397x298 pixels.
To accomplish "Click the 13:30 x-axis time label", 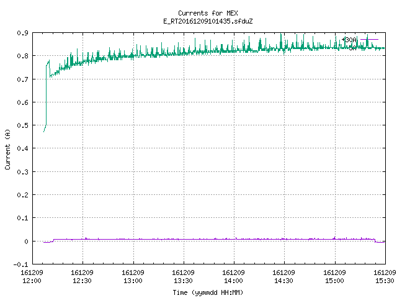I will pos(183,281).
